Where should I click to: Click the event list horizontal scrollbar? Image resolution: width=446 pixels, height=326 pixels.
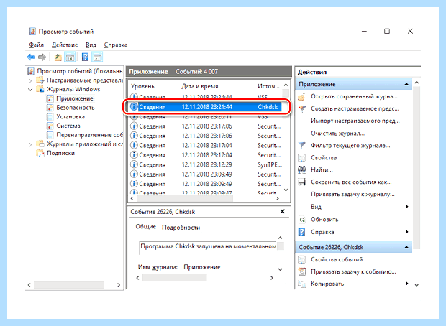tap(185, 198)
